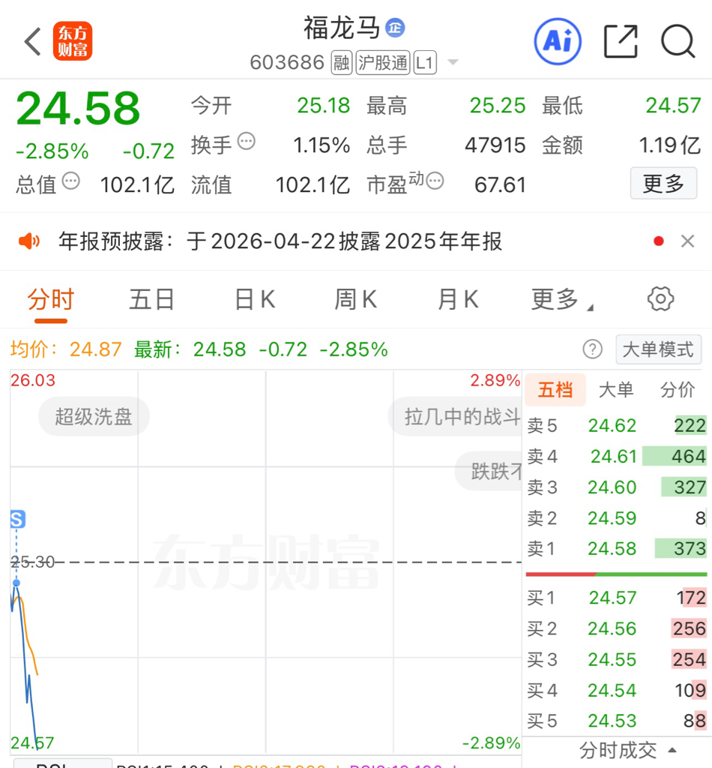Tap the large 24.58 current price

[x=78, y=108]
